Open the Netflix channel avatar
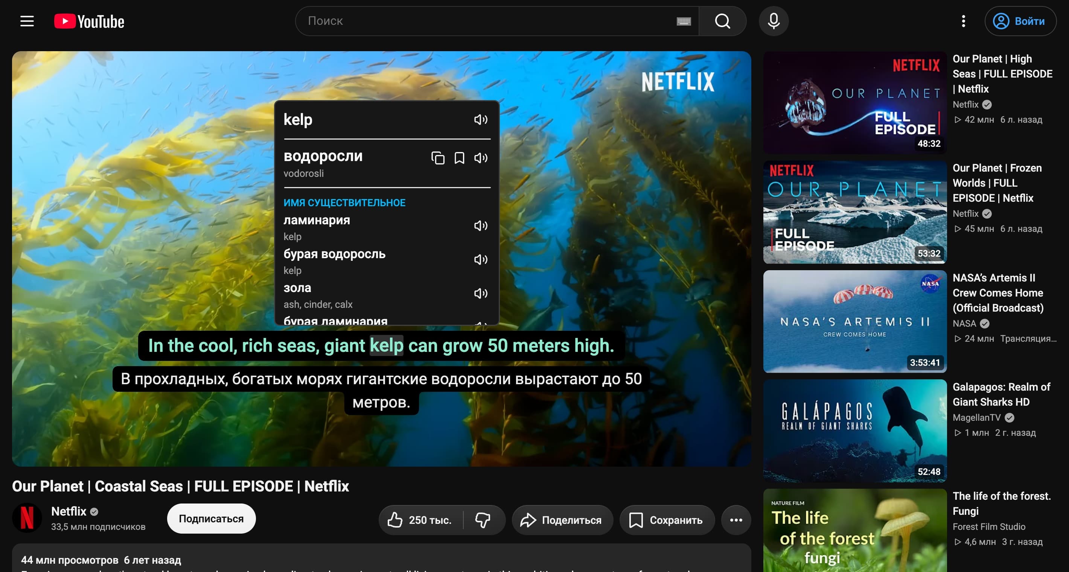Screen dimensions: 1069x572 (27, 518)
